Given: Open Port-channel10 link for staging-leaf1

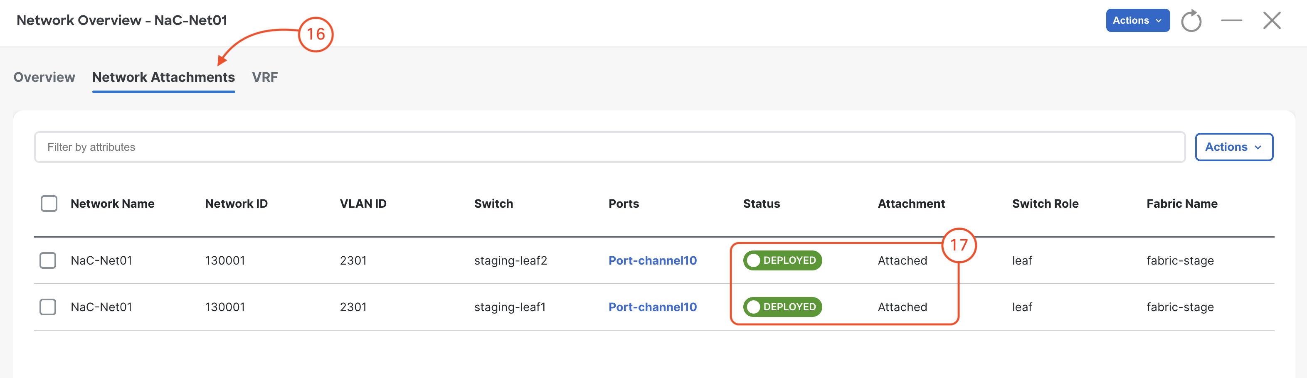Looking at the screenshot, I should tap(653, 307).
